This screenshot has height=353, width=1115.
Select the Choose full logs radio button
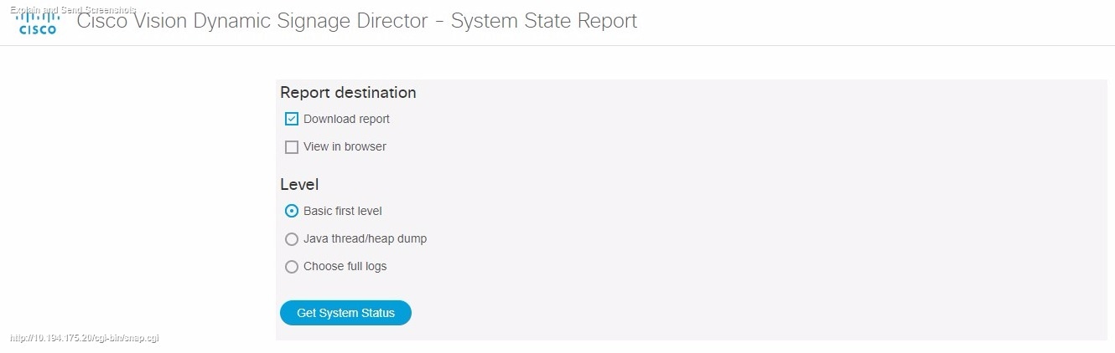pyautogui.click(x=292, y=267)
